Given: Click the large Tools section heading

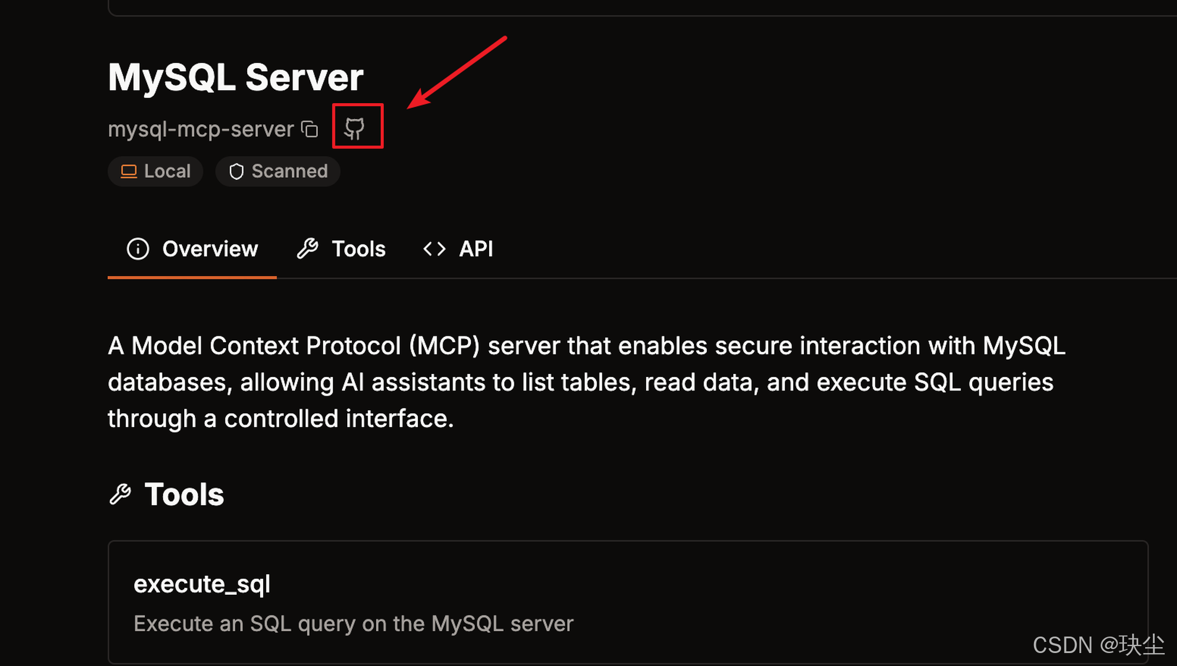Looking at the screenshot, I should (x=184, y=494).
